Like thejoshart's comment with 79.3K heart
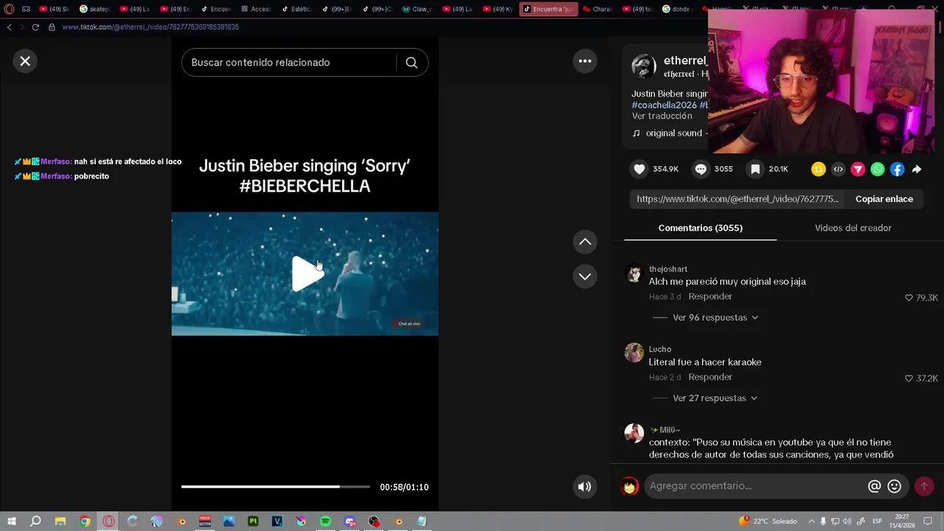This screenshot has height=531, width=944. point(909,298)
